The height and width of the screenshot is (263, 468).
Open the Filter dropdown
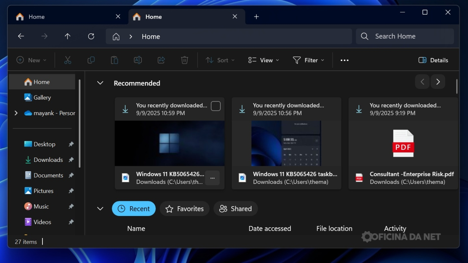[309, 60]
